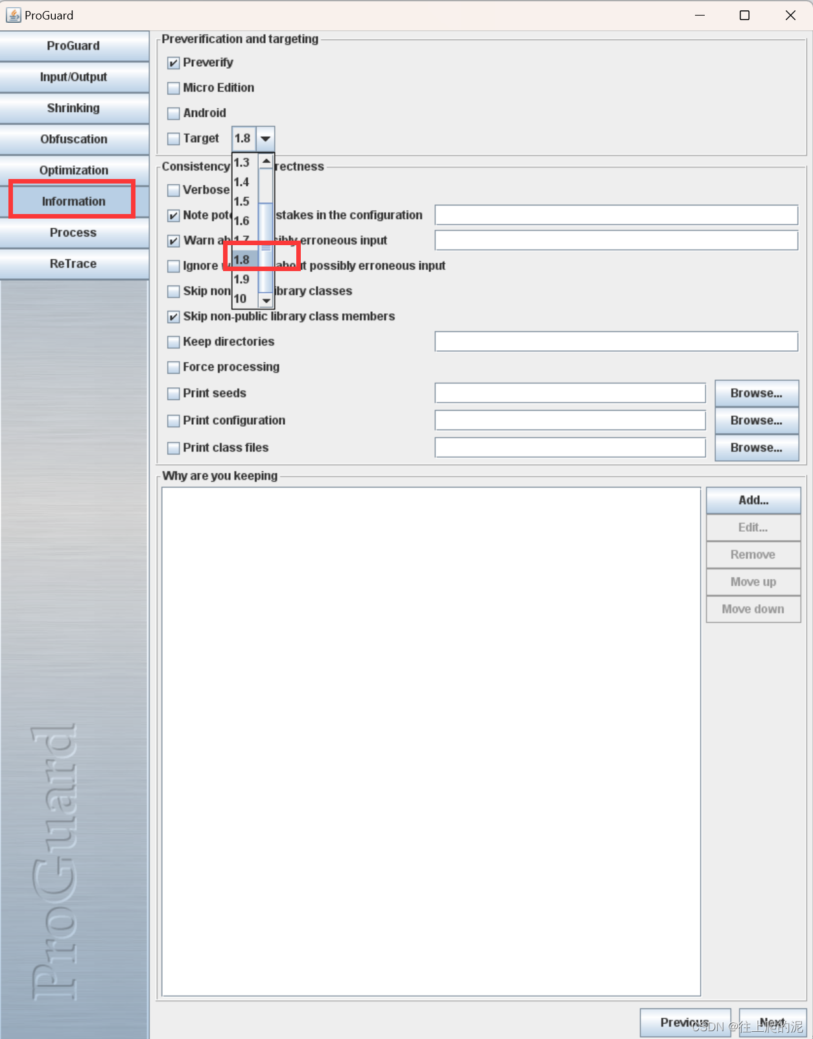The width and height of the screenshot is (813, 1039).
Task: Maximize the ProGuard window
Action: click(x=745, y=15)
